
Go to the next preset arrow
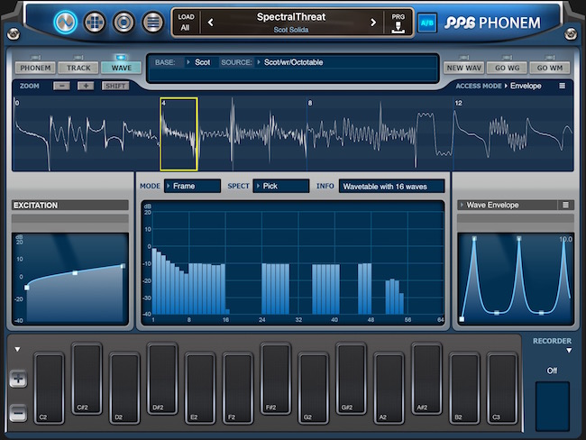click(x=373, y=23)
